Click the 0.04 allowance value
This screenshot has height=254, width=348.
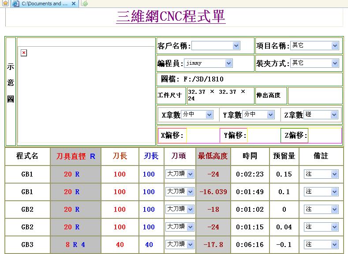(284, 227)
